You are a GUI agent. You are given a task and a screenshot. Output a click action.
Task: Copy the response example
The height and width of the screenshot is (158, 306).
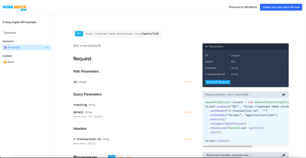pos(284,155)
